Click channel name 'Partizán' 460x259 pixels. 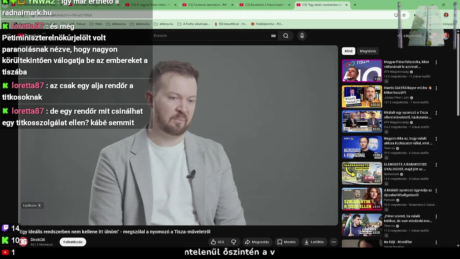390,200
